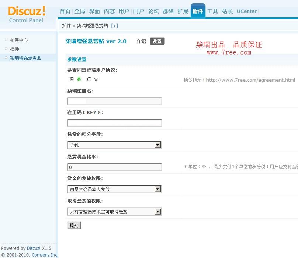
Task: Open the 论坛 menu
Action: (153, 11)
